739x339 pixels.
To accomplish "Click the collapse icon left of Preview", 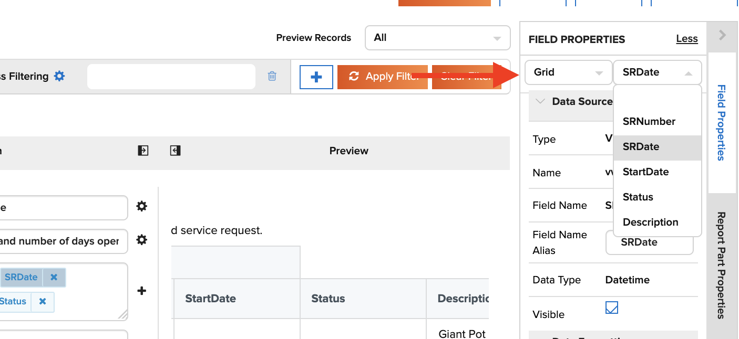I will (x=176, y=151).
